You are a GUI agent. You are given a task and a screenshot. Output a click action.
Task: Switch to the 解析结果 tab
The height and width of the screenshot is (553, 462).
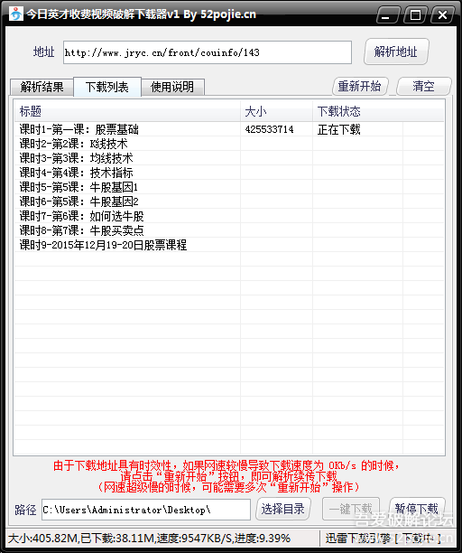[42, 87]
